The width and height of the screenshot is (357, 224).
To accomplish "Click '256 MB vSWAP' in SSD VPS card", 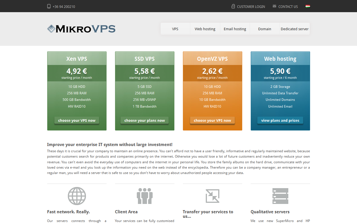I will click(x=145, y=100).
